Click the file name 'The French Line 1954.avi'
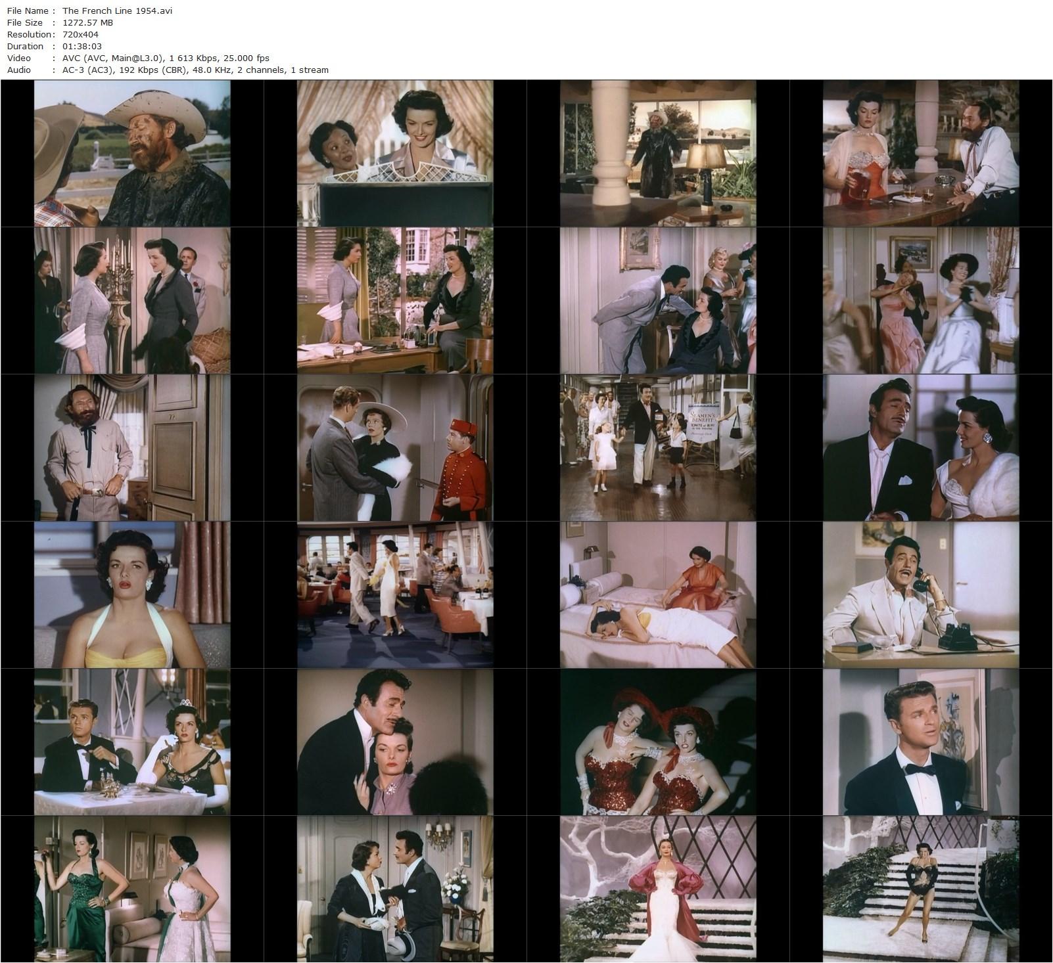Screen dimensions: 1053x963 (118, 11)
